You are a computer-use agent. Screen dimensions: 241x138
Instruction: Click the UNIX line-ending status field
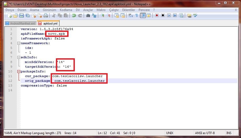click(170, 133)
